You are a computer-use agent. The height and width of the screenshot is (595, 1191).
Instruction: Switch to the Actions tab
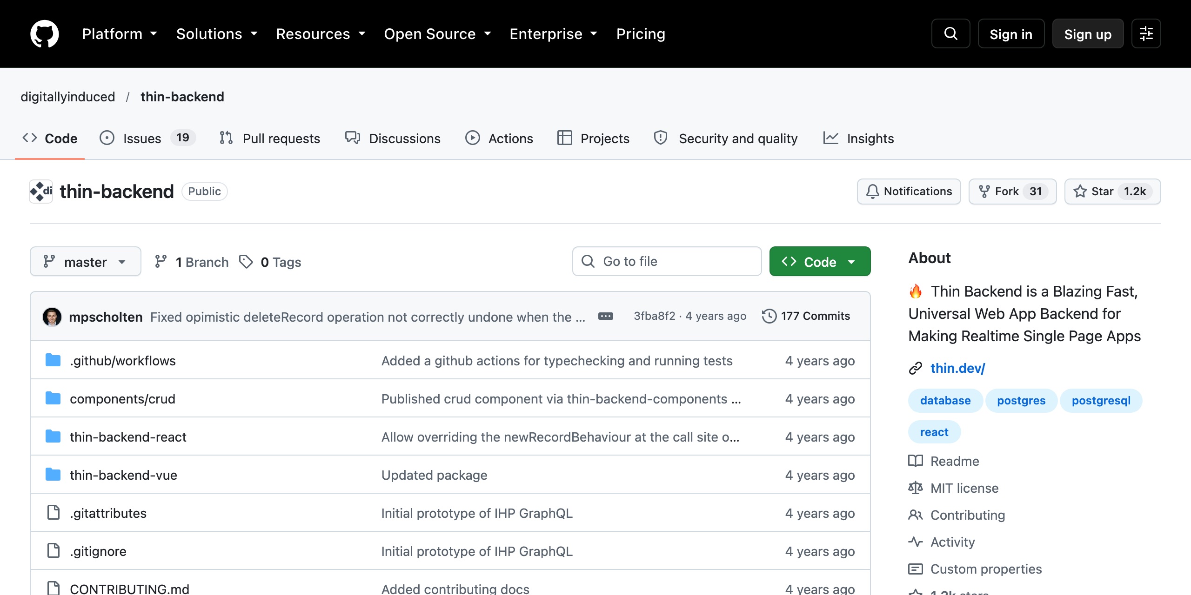pyautogui.click(x=499, y=138)
